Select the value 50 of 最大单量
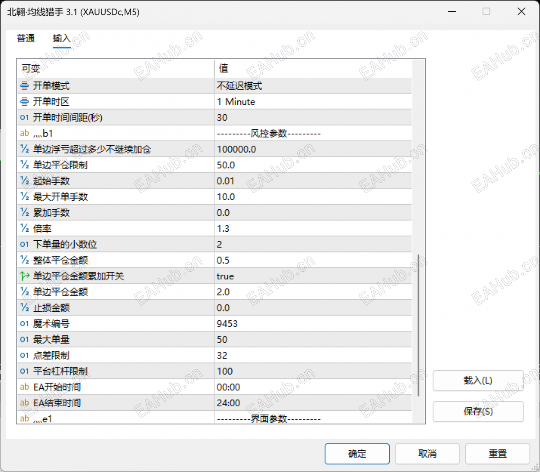This screenshot has width=540, height=472. tap(313, 340)
